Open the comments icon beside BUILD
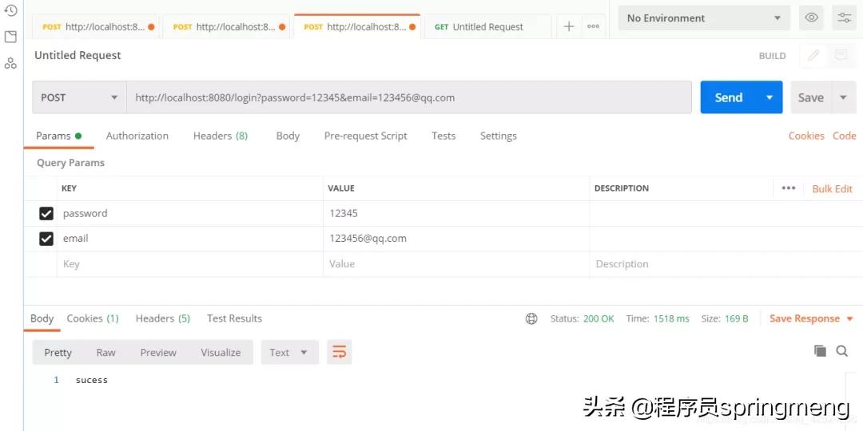The width and height of the screenshot is (863, 431). 841,55
